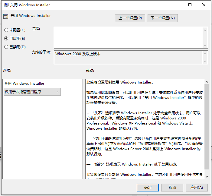Click the supported platform scroll down arrow

tap(205, 61)
